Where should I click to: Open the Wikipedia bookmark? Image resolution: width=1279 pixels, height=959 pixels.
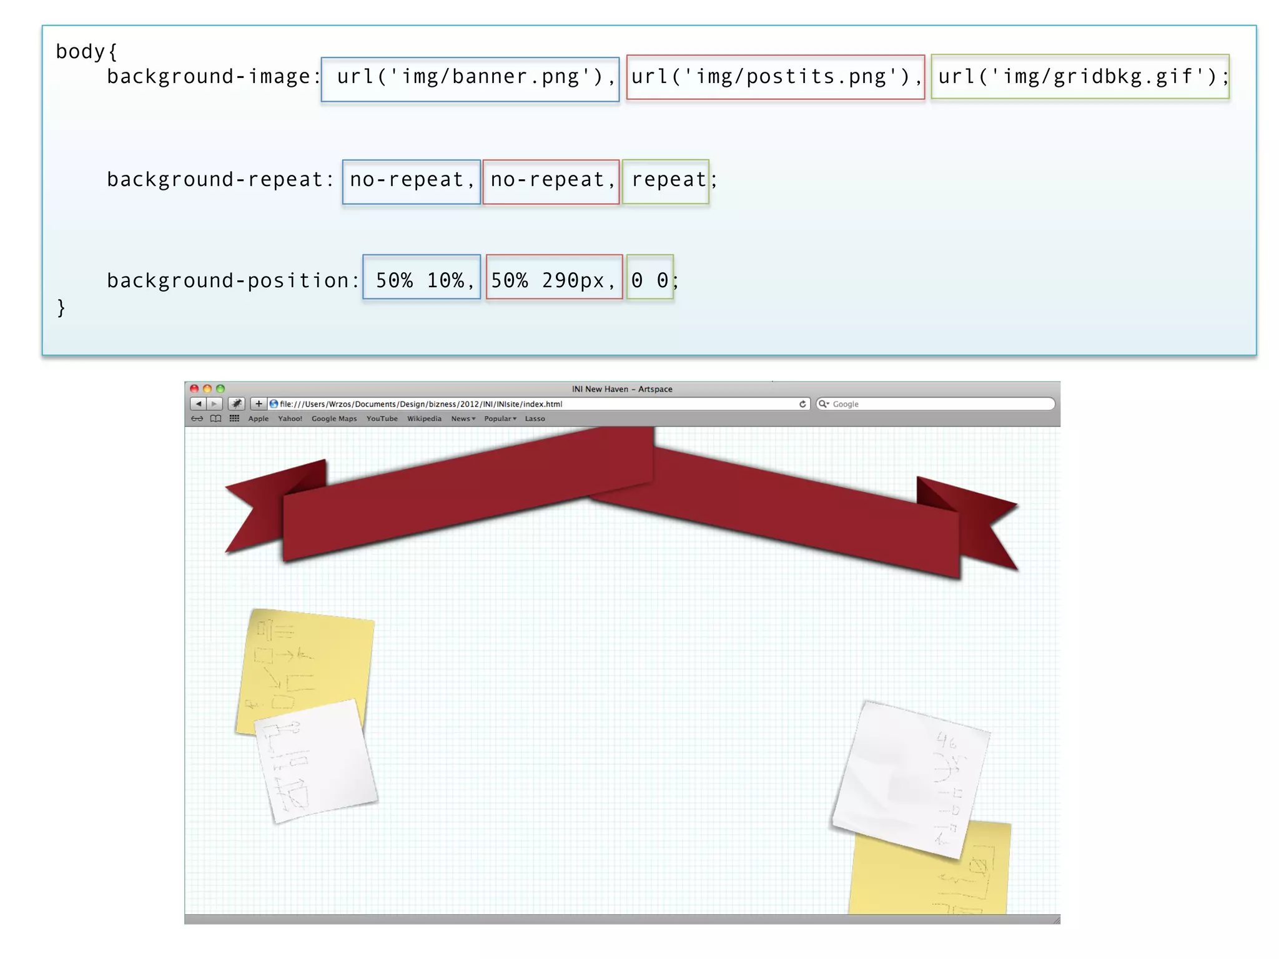coord(424,419)
